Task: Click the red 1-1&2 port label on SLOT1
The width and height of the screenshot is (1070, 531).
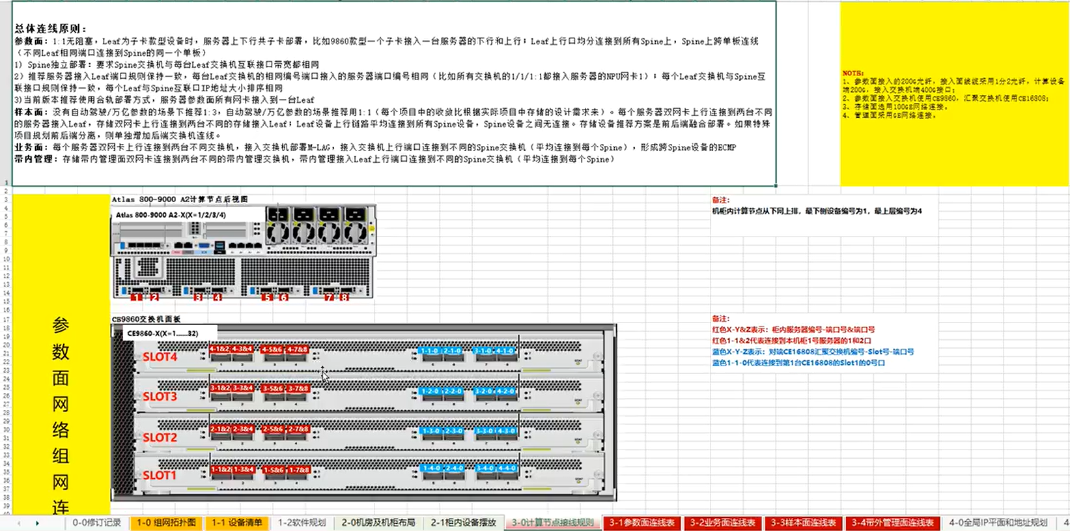Action: [x=221, y=470]
